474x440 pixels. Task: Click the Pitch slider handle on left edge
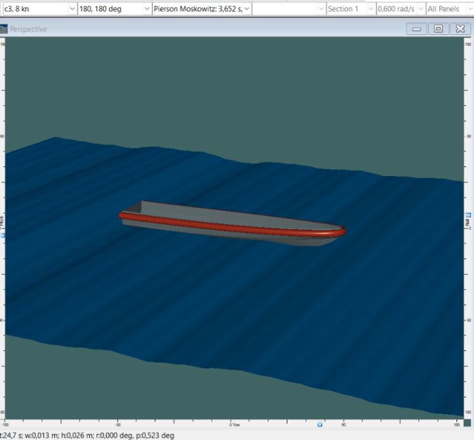(x=3, y=235)
